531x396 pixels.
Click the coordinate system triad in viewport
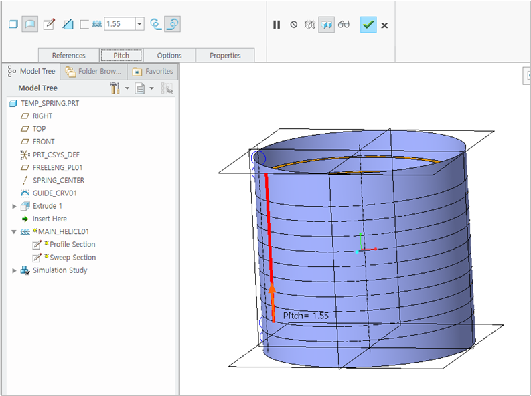(x=366, y=243)
